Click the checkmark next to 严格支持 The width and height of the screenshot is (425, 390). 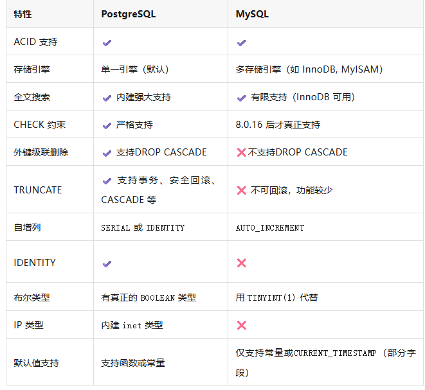pos(107,125)
